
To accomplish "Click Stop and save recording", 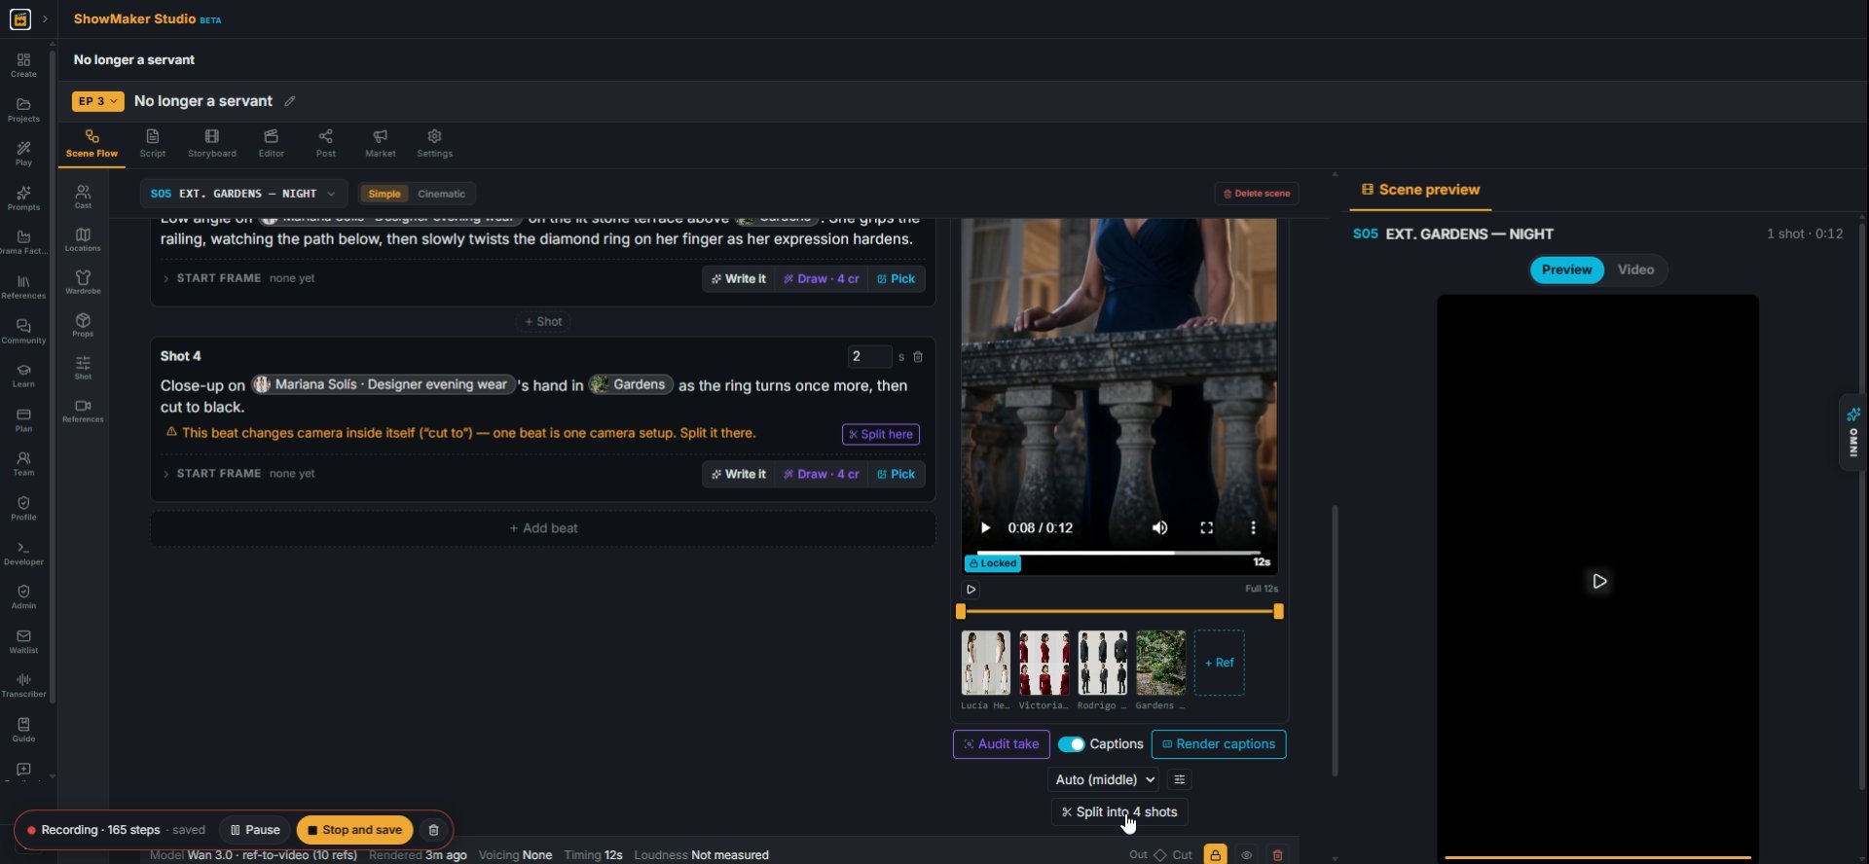I will [x=355, y=830].
